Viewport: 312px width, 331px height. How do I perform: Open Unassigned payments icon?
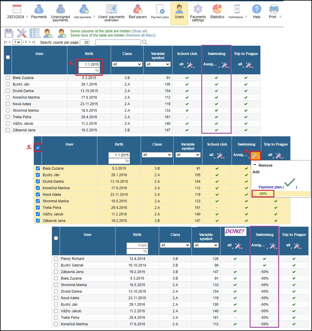[x=60, y=9]
